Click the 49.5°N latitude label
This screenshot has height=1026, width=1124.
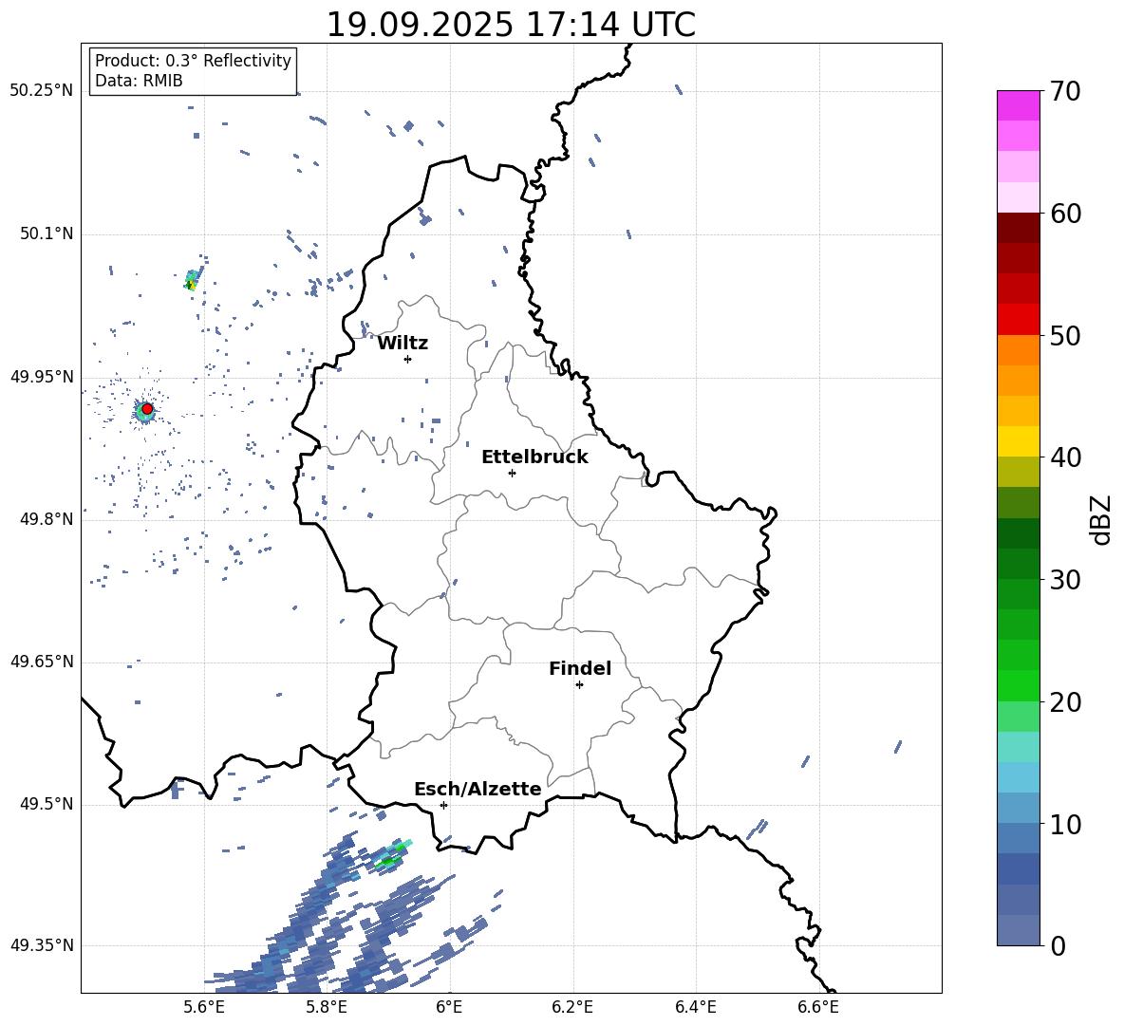pyautogui.click(x=46, y=804)
